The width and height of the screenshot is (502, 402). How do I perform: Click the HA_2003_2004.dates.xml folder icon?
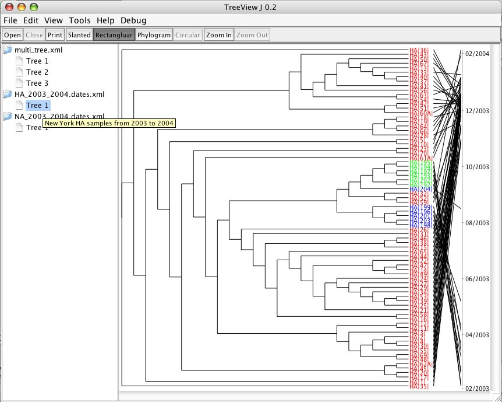8,95
